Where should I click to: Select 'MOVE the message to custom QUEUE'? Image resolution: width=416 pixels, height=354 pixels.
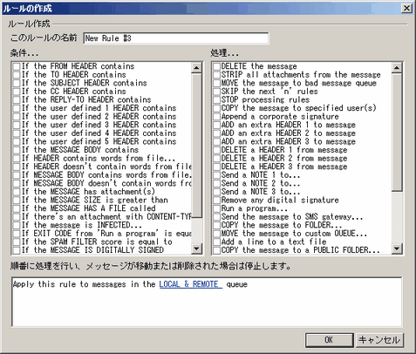[x=216, y=234]
